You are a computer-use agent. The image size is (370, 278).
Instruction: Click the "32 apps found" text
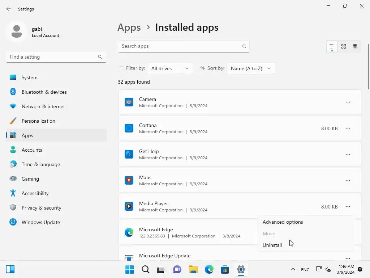pos(134,82)
